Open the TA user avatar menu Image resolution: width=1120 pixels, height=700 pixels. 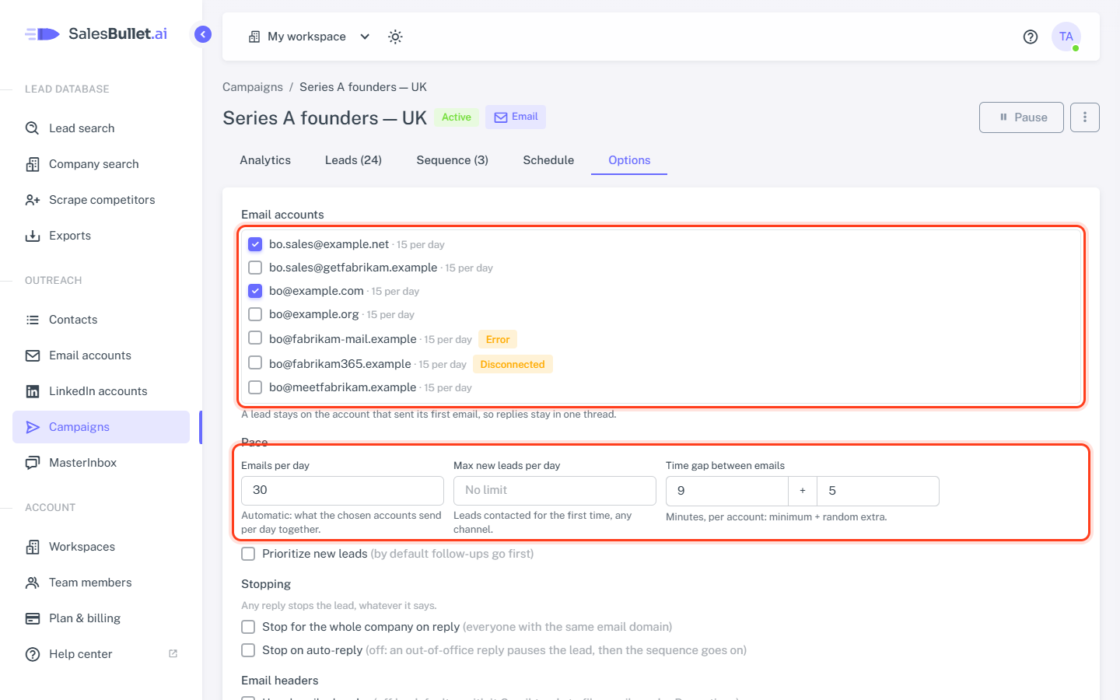[1066, 37]
